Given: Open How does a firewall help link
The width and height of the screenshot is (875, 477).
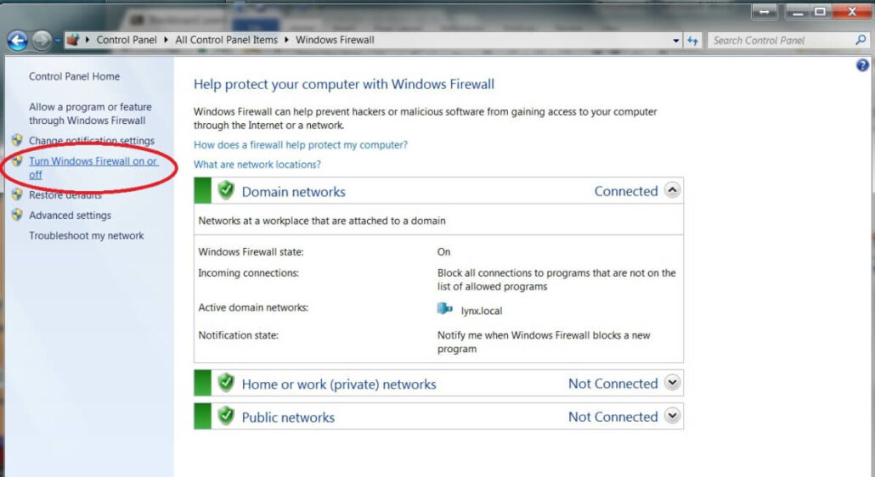Looking at the screenshot, I should (x=301, y=145).
